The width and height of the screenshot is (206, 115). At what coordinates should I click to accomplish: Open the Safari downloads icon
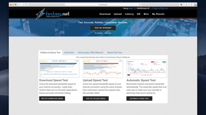coord(181,5)
